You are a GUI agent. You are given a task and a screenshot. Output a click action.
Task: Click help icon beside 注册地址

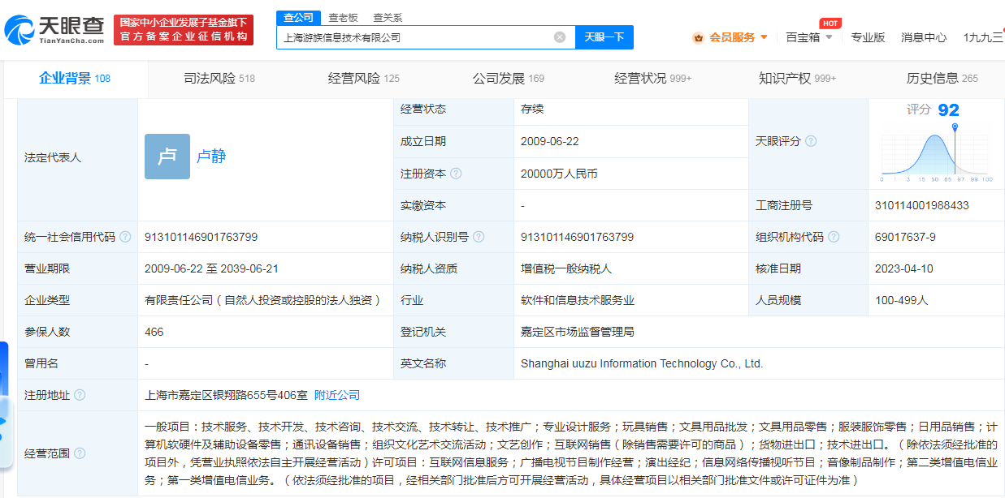(80, 395)
